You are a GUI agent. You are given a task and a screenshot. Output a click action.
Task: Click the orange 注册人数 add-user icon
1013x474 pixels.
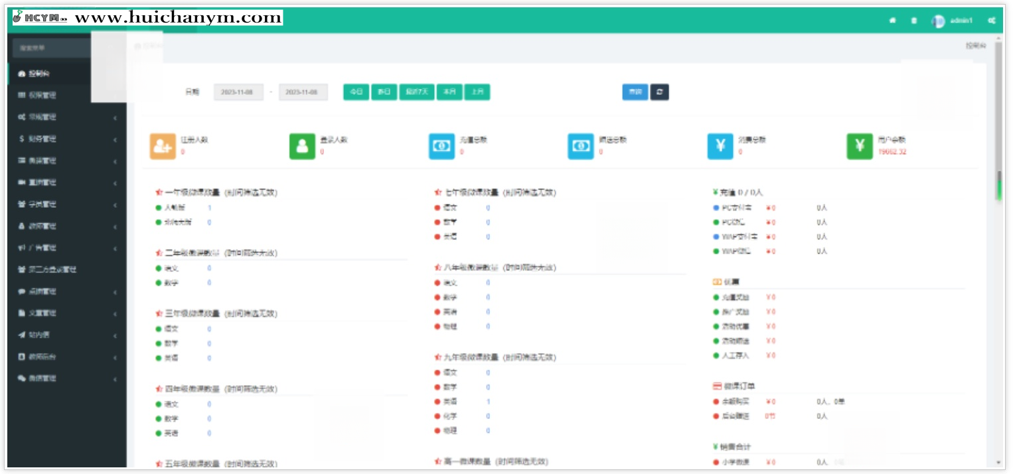[x=163, y=146]
